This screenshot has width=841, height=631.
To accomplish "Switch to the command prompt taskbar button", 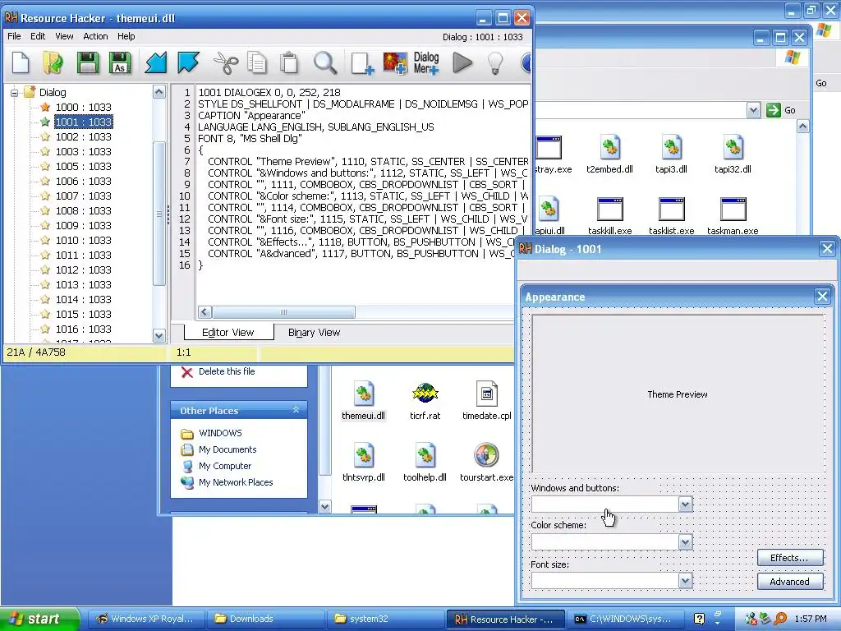I will 625,619.
